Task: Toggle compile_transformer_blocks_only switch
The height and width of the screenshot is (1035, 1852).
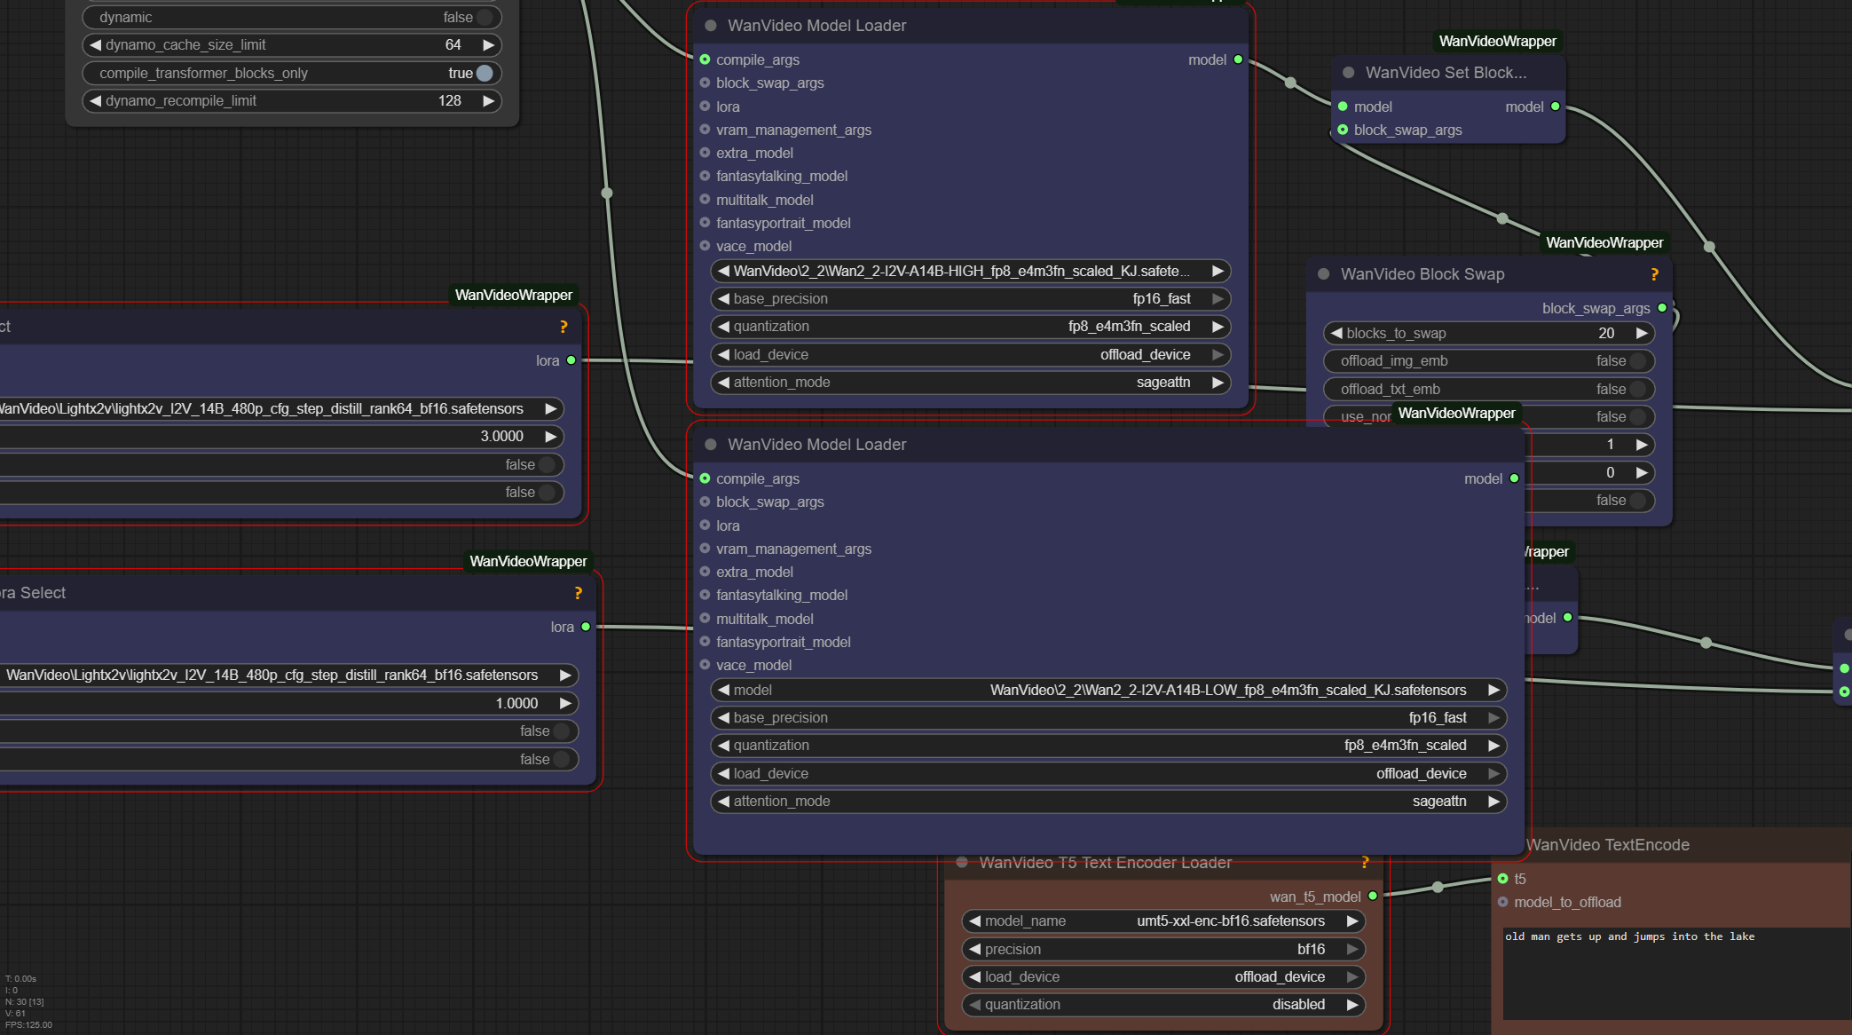Action: 485,73
